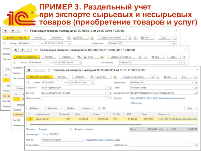Click back arrow in invoice МГ00-000013 window
201x151 pixels.
pos(21,50)
